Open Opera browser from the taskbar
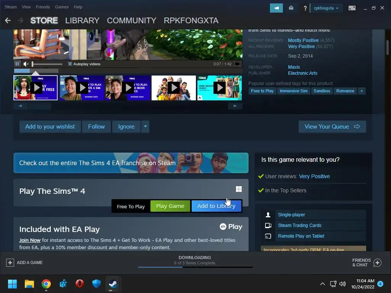 pos(79,284)
